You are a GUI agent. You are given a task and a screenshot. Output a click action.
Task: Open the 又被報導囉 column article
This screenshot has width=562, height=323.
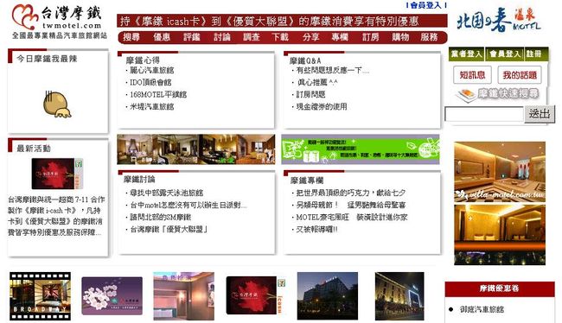click(316, 229)
